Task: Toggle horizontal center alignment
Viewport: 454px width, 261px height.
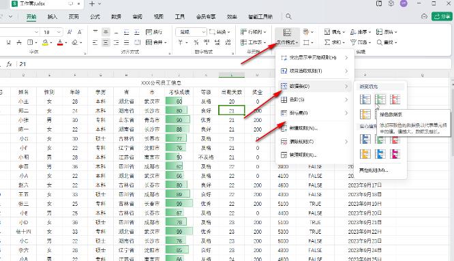Action: 106,42
